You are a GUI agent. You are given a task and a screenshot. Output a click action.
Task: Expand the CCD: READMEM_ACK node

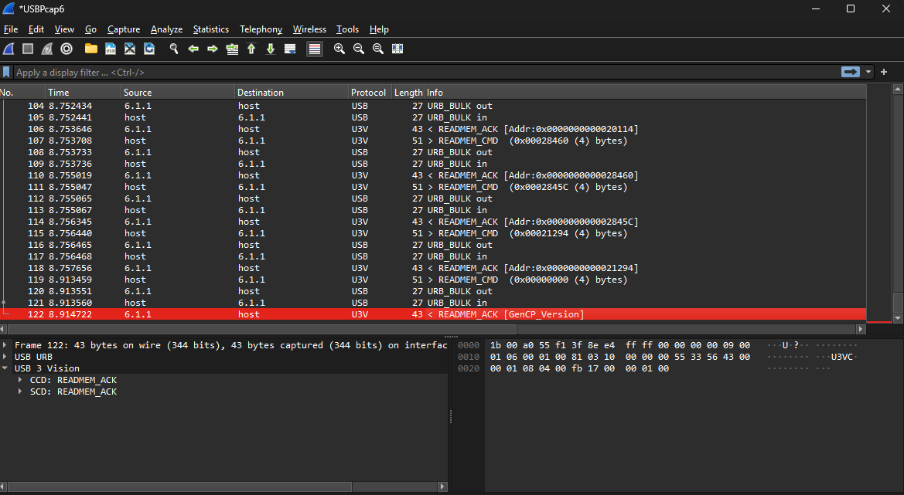(20, 380)
